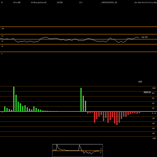Open the mini overview chart thumbnail
The height and width of the screenshot is (157, 157).
coord(78,150)
